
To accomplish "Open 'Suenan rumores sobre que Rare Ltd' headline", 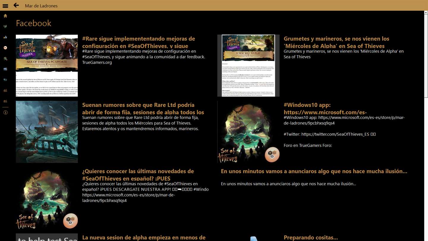I will pos(143,109).
